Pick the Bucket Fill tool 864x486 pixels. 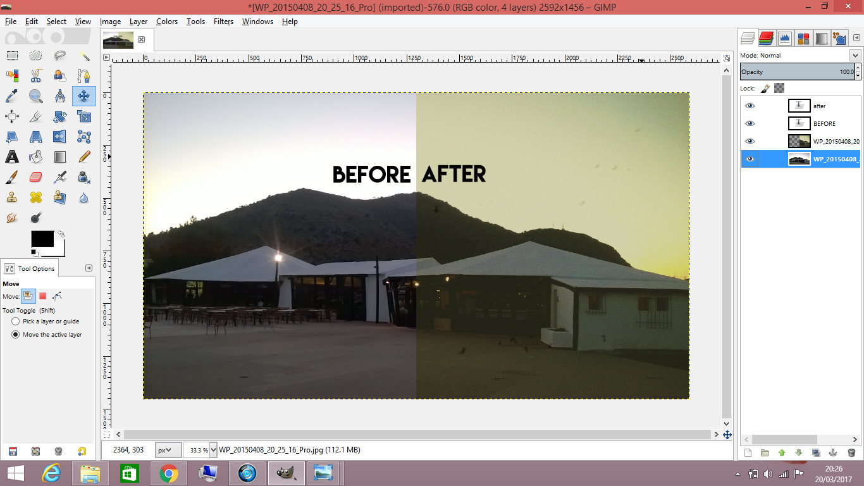click(x=35, y=156)
